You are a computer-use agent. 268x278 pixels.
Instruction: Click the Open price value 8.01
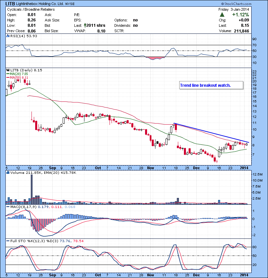[31, 15]
